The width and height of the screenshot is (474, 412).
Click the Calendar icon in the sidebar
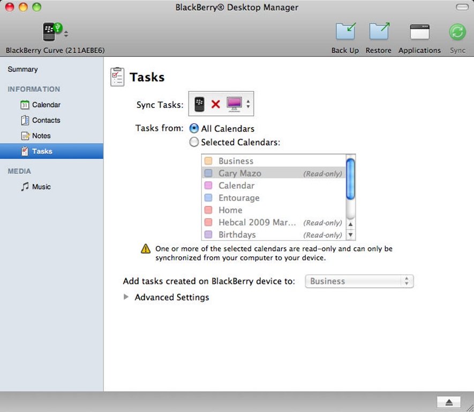(25, 105)
